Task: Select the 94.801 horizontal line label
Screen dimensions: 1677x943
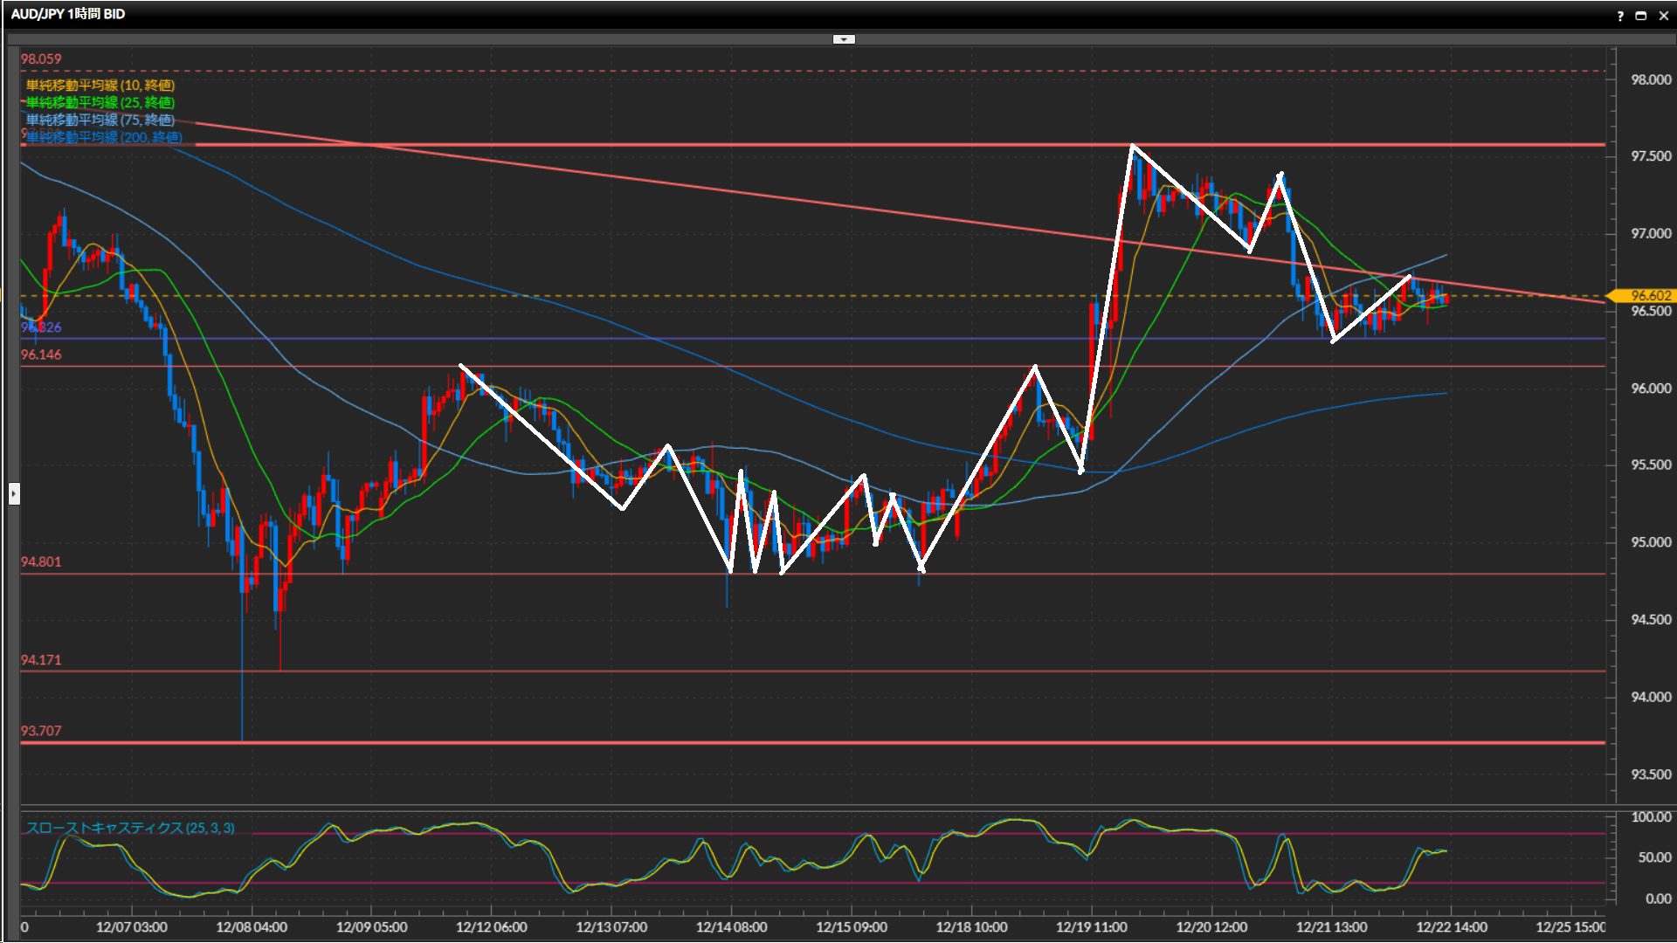Action: pos(41,562)
